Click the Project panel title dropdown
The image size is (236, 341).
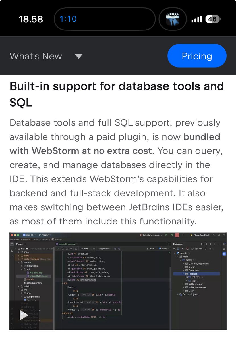21,244
